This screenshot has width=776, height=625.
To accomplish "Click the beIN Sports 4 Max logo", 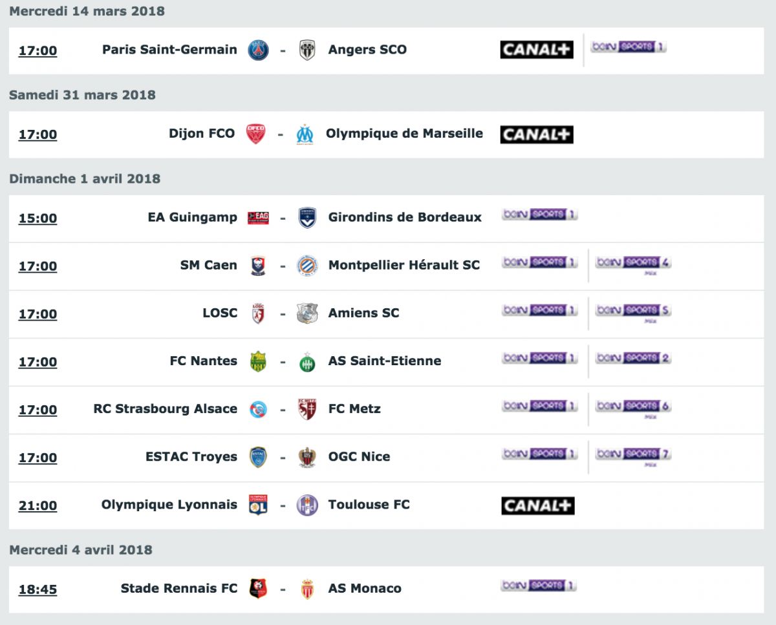I will tap(633, 264).
